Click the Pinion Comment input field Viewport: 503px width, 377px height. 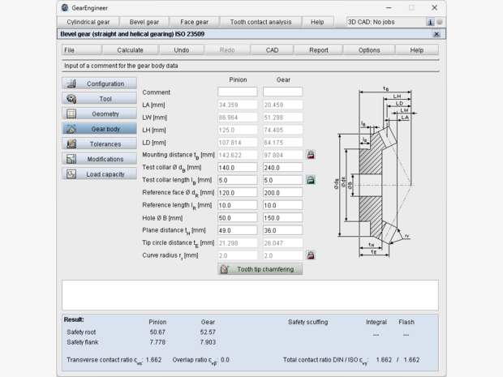(237, 92)
